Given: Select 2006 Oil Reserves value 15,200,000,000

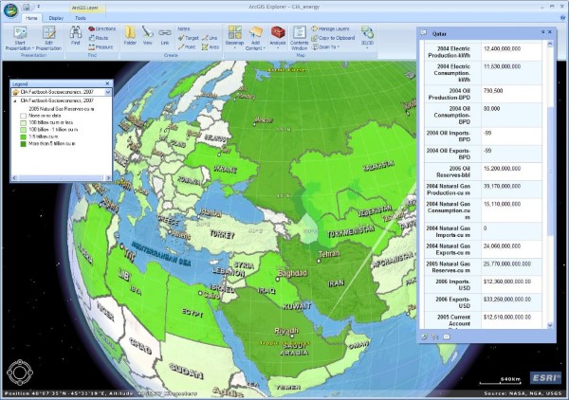Looking at the screenshot, I should click(x=503, y=169).
